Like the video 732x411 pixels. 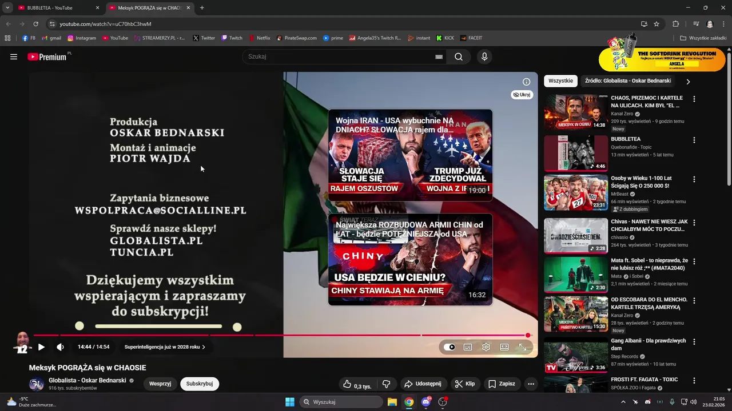tap(356, 384)
